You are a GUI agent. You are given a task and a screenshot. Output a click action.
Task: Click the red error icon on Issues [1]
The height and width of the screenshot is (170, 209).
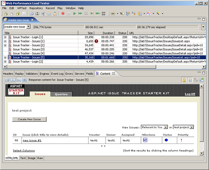[x=96, y=41]
